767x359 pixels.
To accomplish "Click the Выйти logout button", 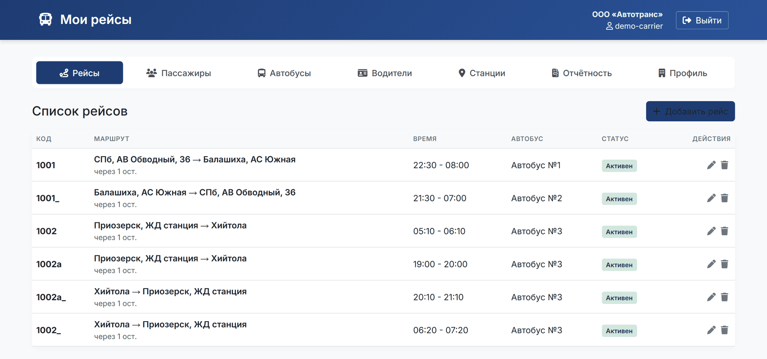I will click(702, 20).
